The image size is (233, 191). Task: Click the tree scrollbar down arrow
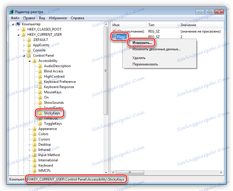tap(106, 173)
